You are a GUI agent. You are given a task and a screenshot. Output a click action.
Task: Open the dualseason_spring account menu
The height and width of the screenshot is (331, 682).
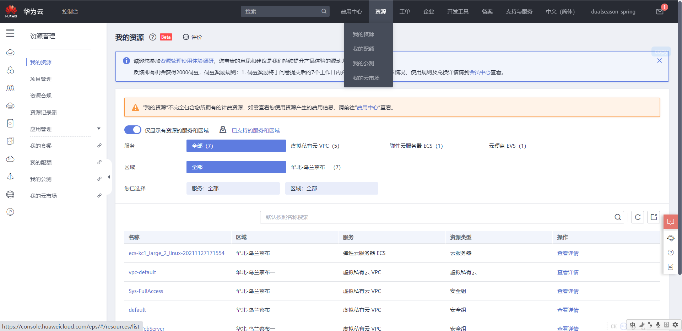(613, 12)
